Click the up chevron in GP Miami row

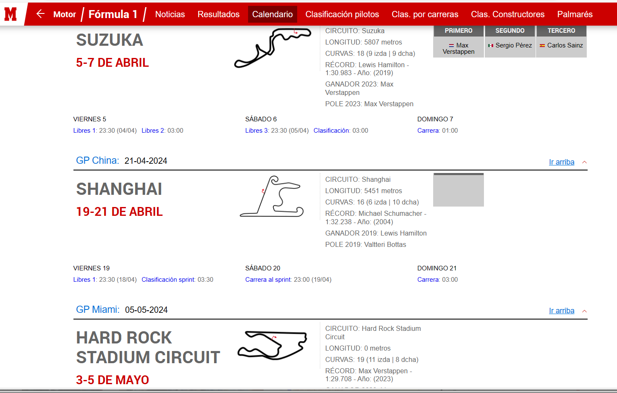584,311
